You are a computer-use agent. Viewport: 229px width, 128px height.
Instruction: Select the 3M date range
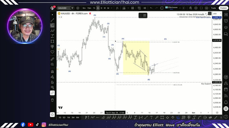[73, 117]
